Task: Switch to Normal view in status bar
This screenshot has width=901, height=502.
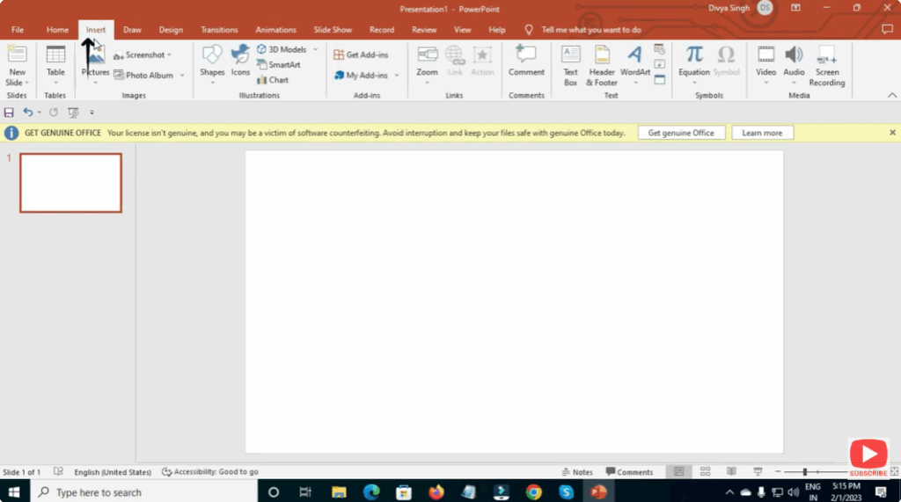Action: pyautogui.click(x=678, y=472)
